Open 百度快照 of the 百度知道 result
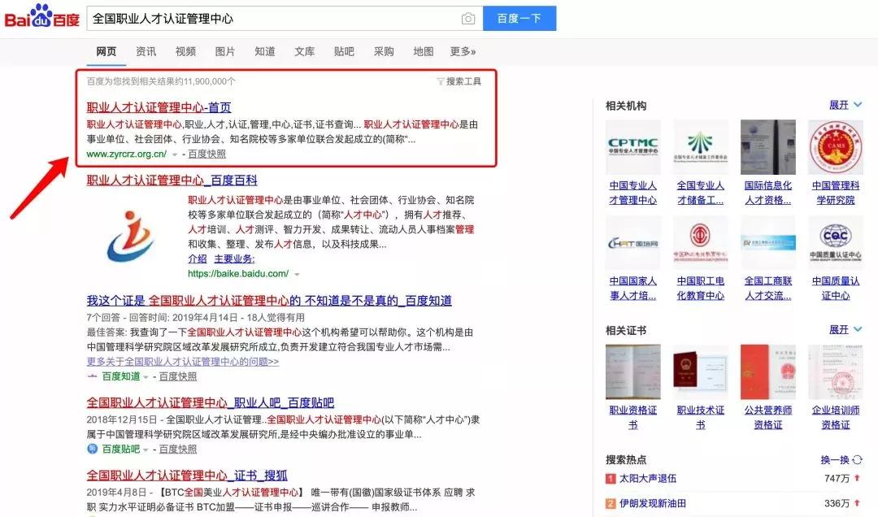This screenshot has height=517, width=878. click(177, 376)
